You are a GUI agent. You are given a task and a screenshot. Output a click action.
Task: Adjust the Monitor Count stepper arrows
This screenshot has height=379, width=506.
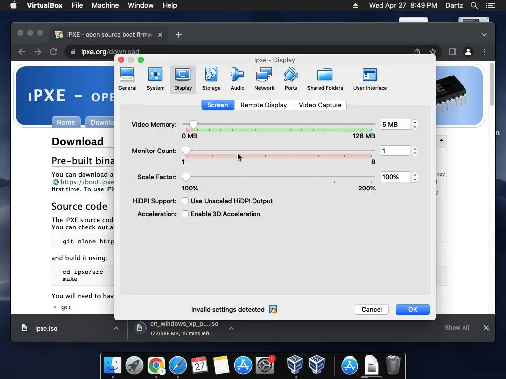415,151
